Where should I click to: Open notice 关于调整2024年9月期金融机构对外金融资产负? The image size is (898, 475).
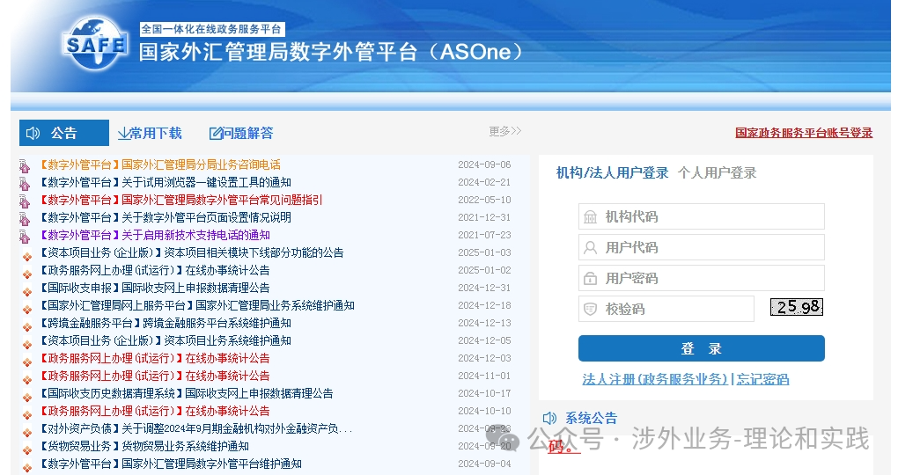(x=195, y=428)
